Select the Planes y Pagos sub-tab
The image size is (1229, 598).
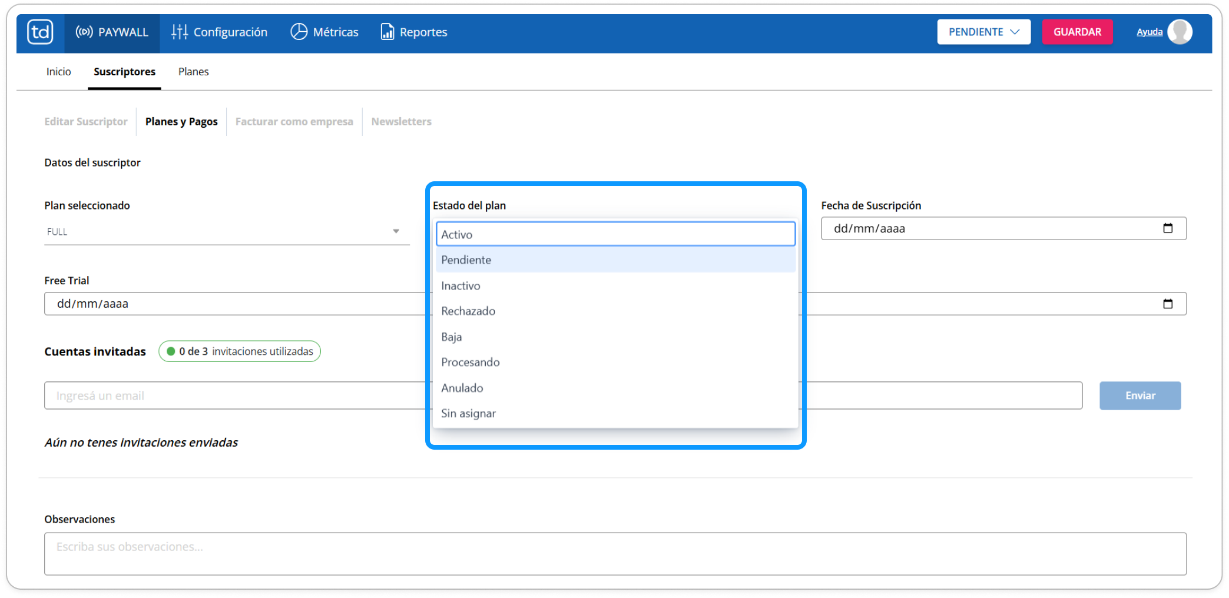click(181, 121)
